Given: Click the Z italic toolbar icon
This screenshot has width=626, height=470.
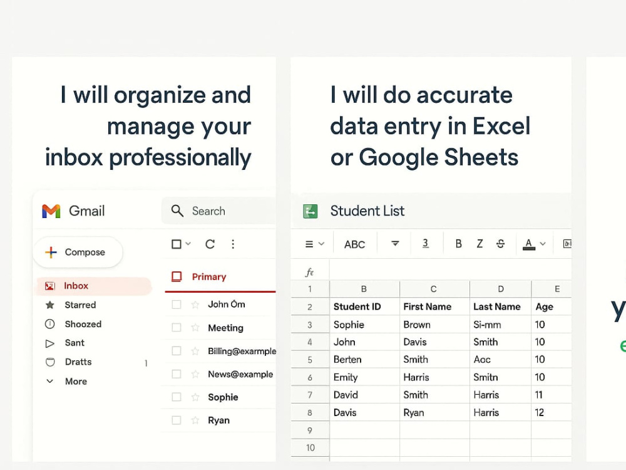Looking at the screenshot, I should tap(480, 244).
